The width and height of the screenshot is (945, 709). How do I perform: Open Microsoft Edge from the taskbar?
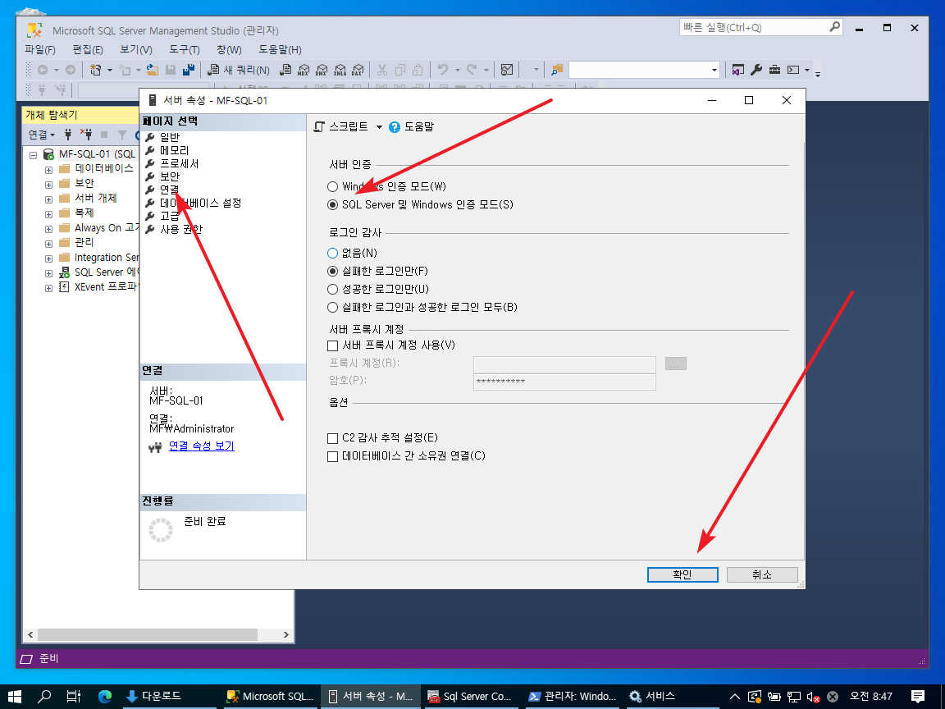[105, 697]
